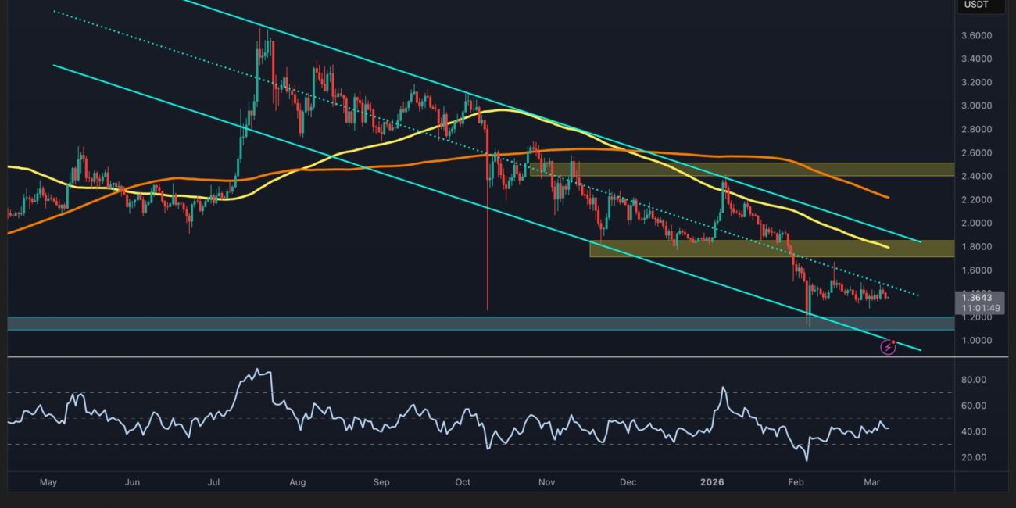This screenshot has width=1016, height=508.
Task: Click the Oct label on time axis
Action: (463, 482)
